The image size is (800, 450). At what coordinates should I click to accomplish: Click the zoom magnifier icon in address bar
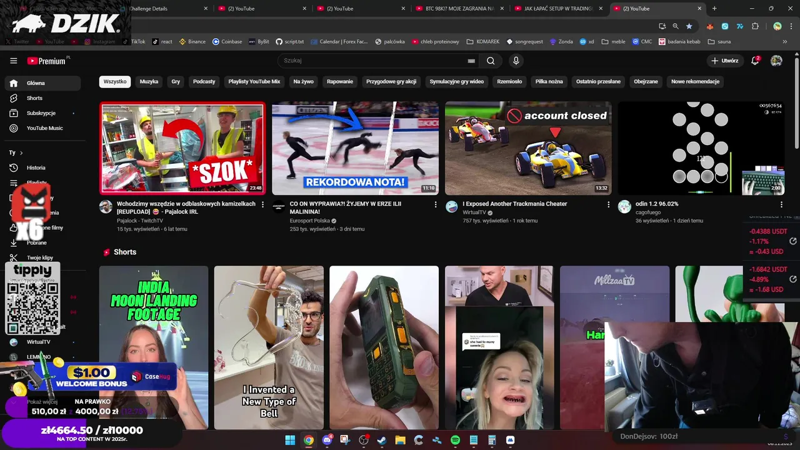point(676,26)
